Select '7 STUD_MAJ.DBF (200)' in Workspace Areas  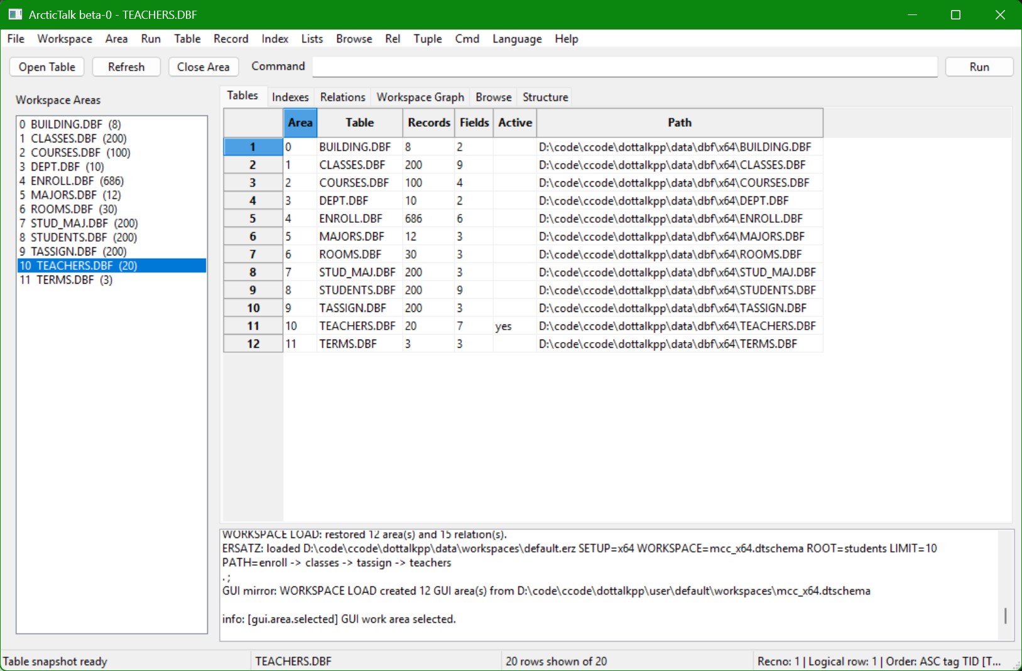click(x=112, y=223)
